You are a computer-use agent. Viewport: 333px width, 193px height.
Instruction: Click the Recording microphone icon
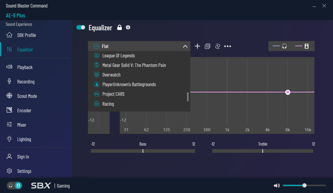(9, 81)
